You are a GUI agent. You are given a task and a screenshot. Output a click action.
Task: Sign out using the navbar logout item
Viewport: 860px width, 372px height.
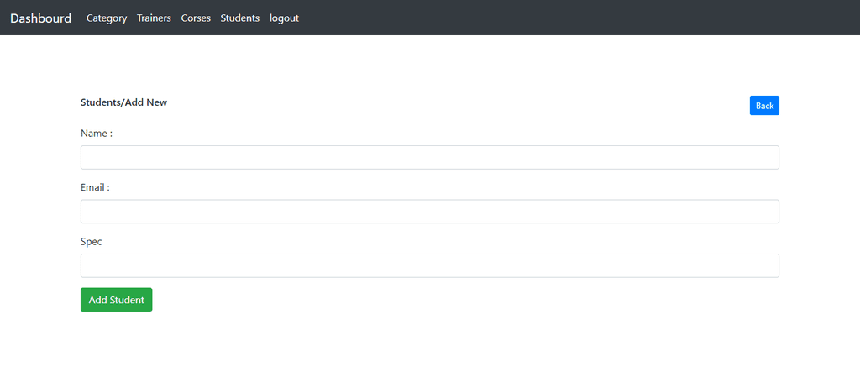[284, 18]
